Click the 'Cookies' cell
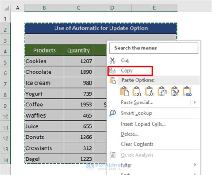This screenshot has height=175, width=212. coord(44,61)
